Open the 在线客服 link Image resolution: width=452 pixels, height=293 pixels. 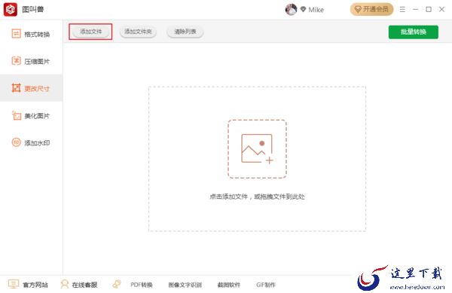pos(84,285)
